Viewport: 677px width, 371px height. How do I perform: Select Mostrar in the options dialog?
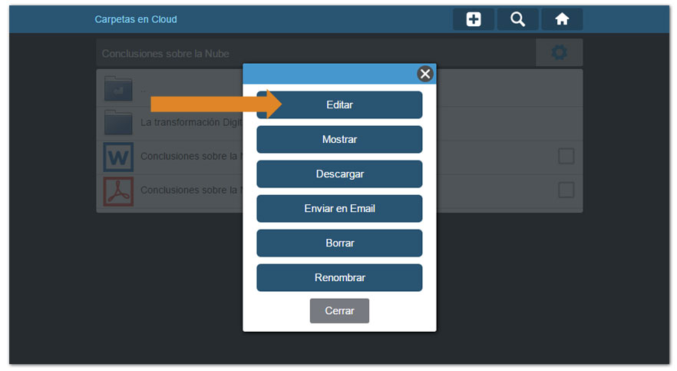click(x=339, y=140)
